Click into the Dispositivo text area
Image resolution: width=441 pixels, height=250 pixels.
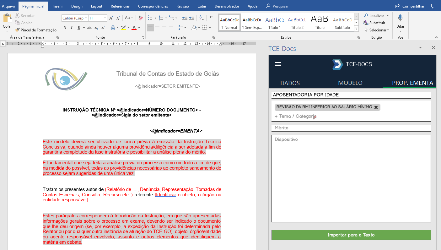pyautogui.click(x=351, y=178)
